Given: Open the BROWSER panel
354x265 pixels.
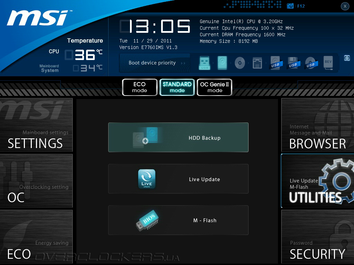Looking at the screenshot, I should pyautogui.click(x=318, y=125).
